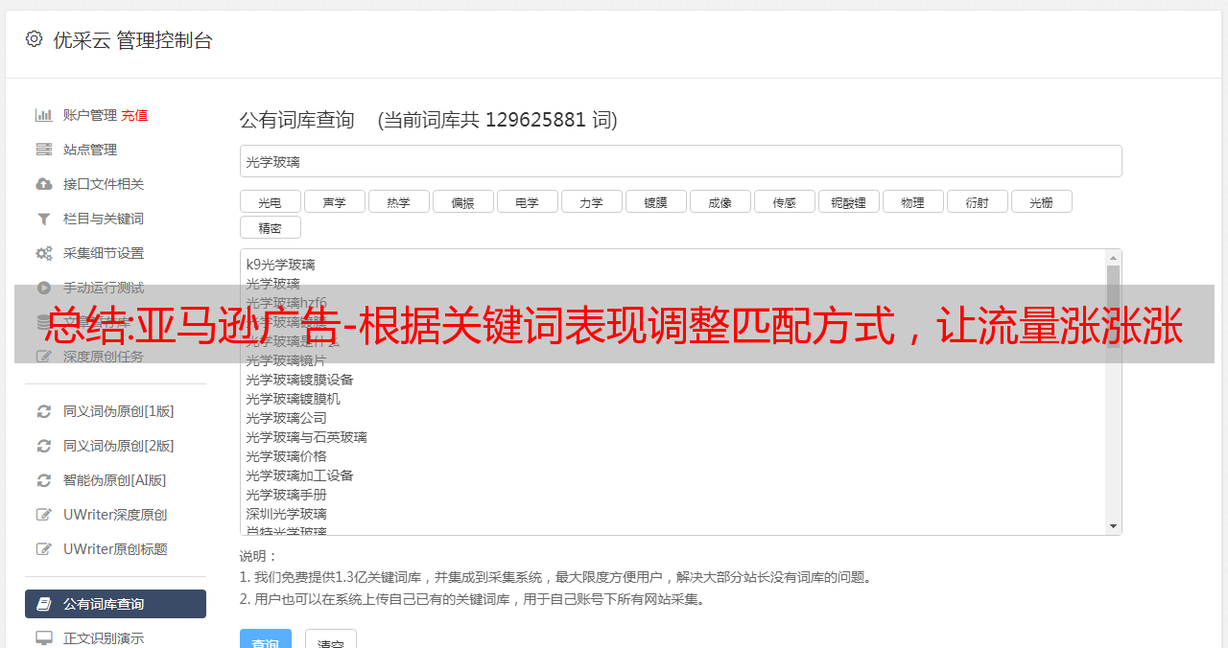Select the 铌酸锂 tag button
This screenshot has width=1228, height=648.
848,201
